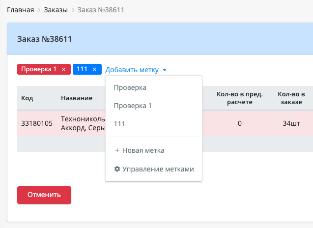Click the red Проверка 1 tag label
This screenshot has width=313, height=228.
[x=39, y=69]
